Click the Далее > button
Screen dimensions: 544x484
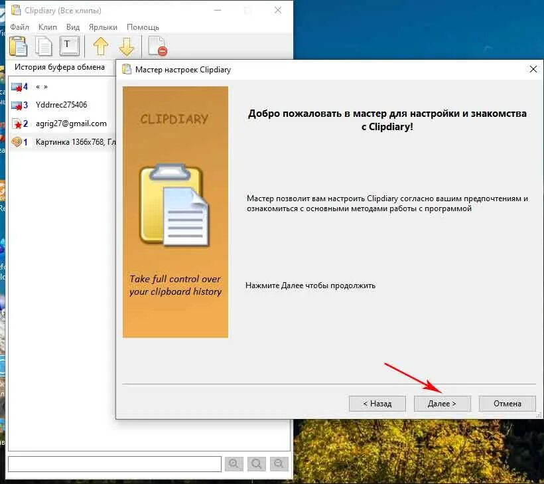coord(442,404)
